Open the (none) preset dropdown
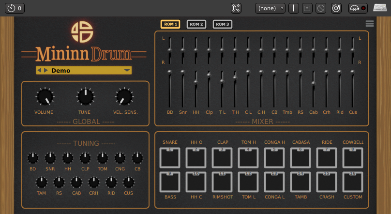The image size is (391, 214). [x=270, y=8]
